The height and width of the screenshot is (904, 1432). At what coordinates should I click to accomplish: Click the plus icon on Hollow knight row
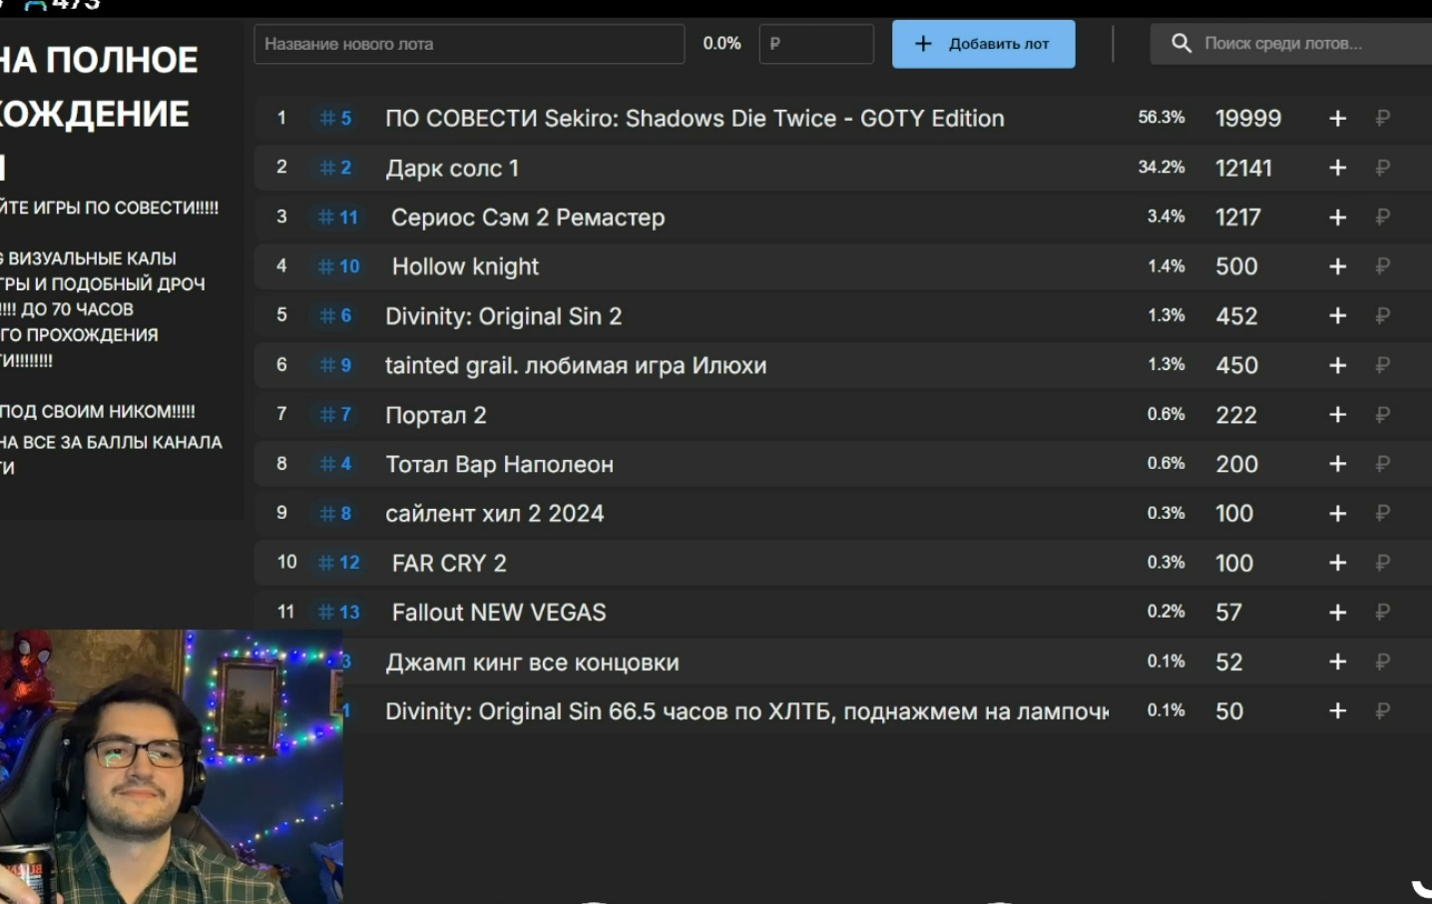pyautogui.click(x=1337, y=266)
